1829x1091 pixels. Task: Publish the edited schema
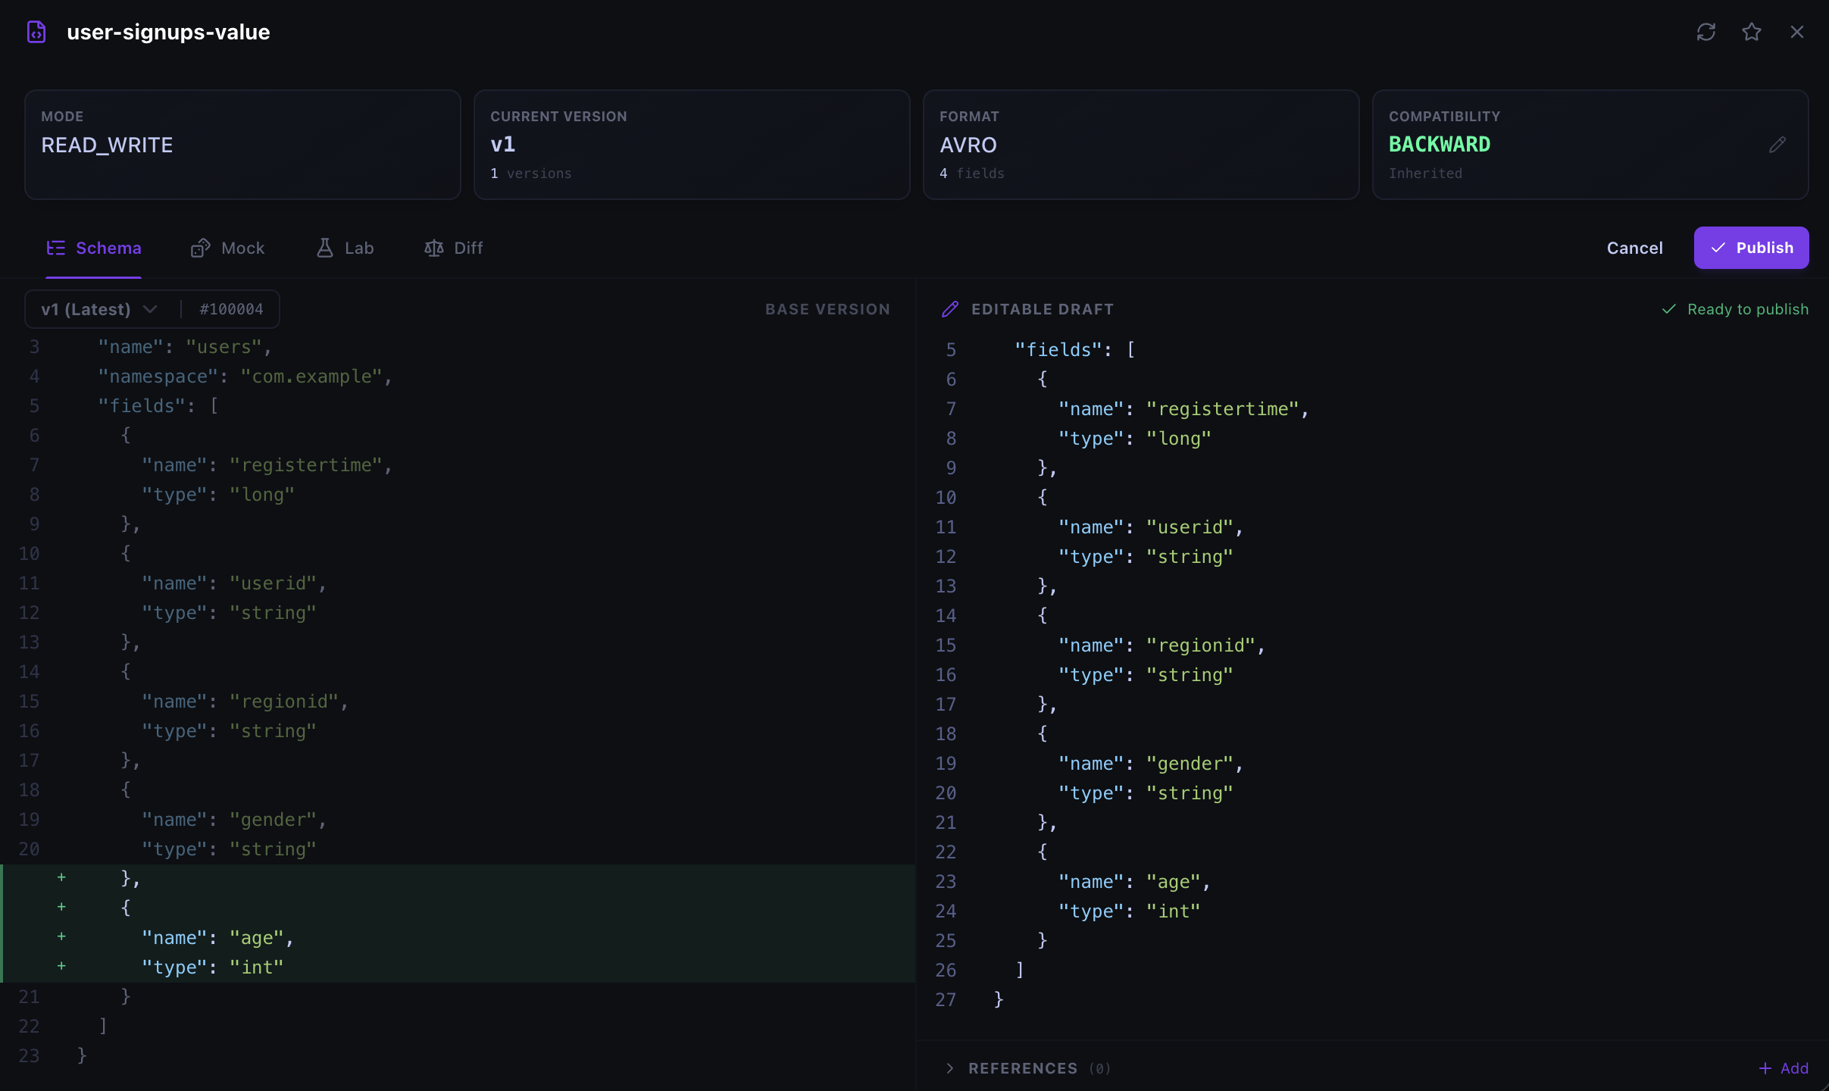1751,248
